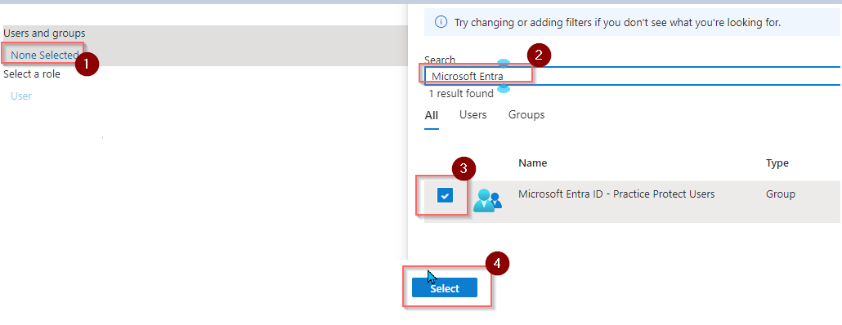Click the red step 4 annotation badge

click(497, 264)
